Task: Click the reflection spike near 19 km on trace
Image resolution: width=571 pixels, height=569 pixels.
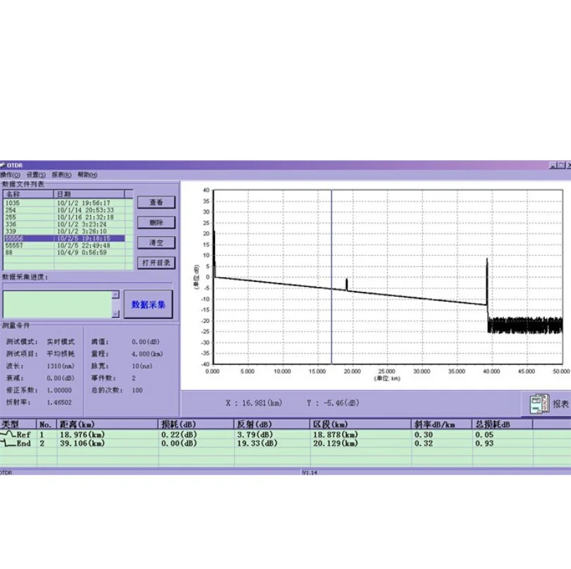Action: [347, 284]
